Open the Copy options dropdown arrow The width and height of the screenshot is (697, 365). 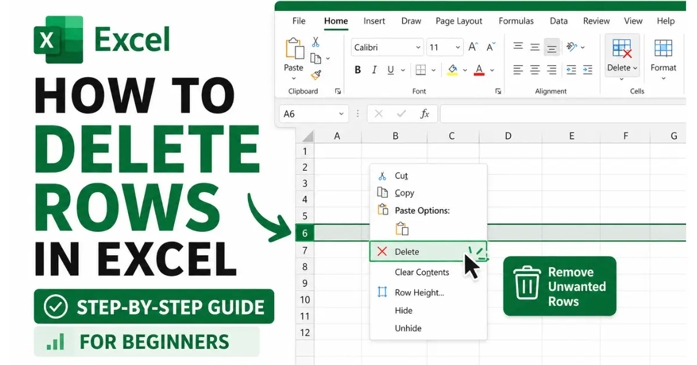point(328,58)
